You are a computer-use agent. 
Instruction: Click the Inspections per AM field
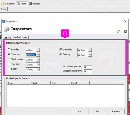[x=88, y=67]
